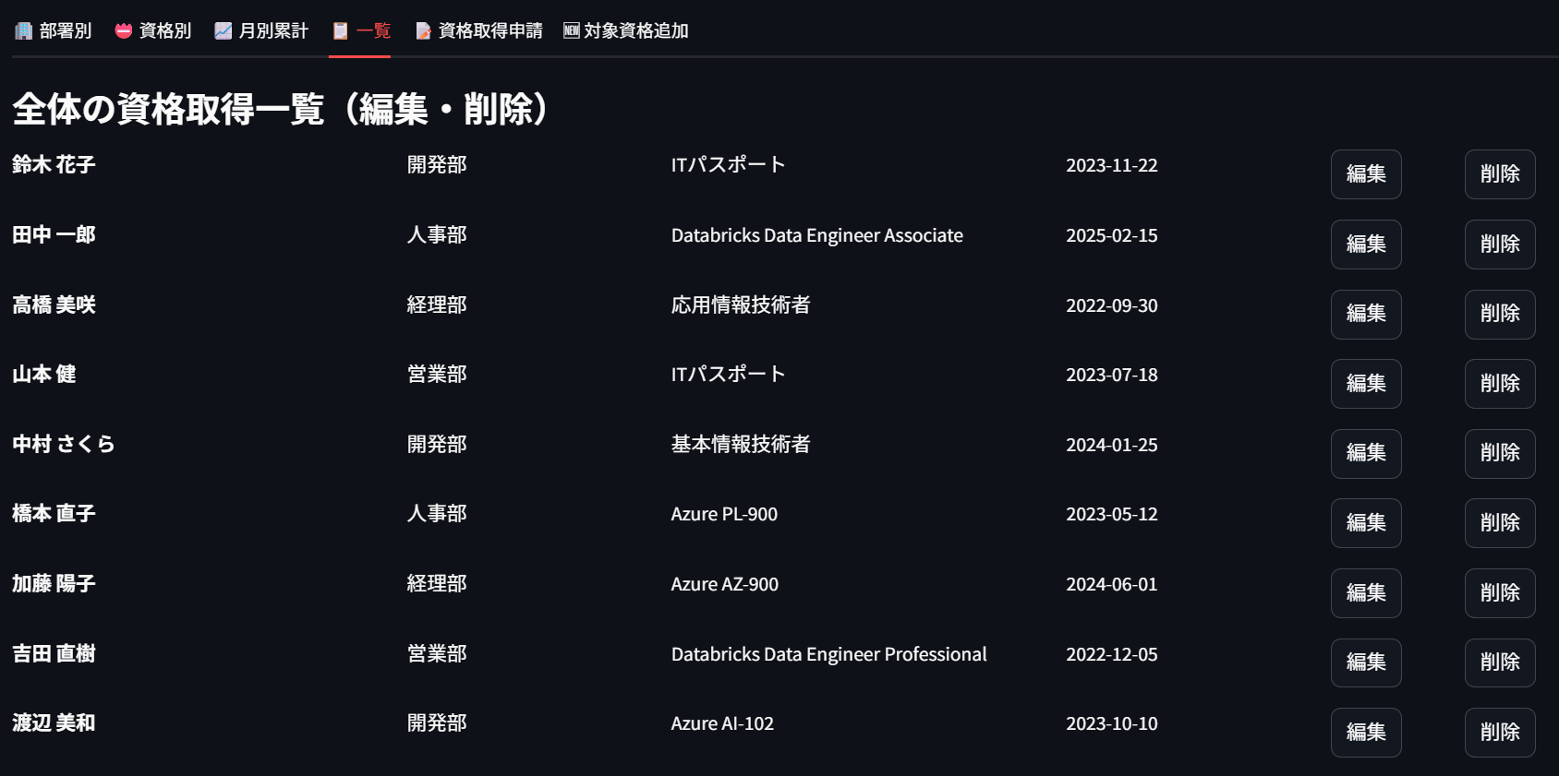Click the date 2023-11-22

pos(1112,165)
